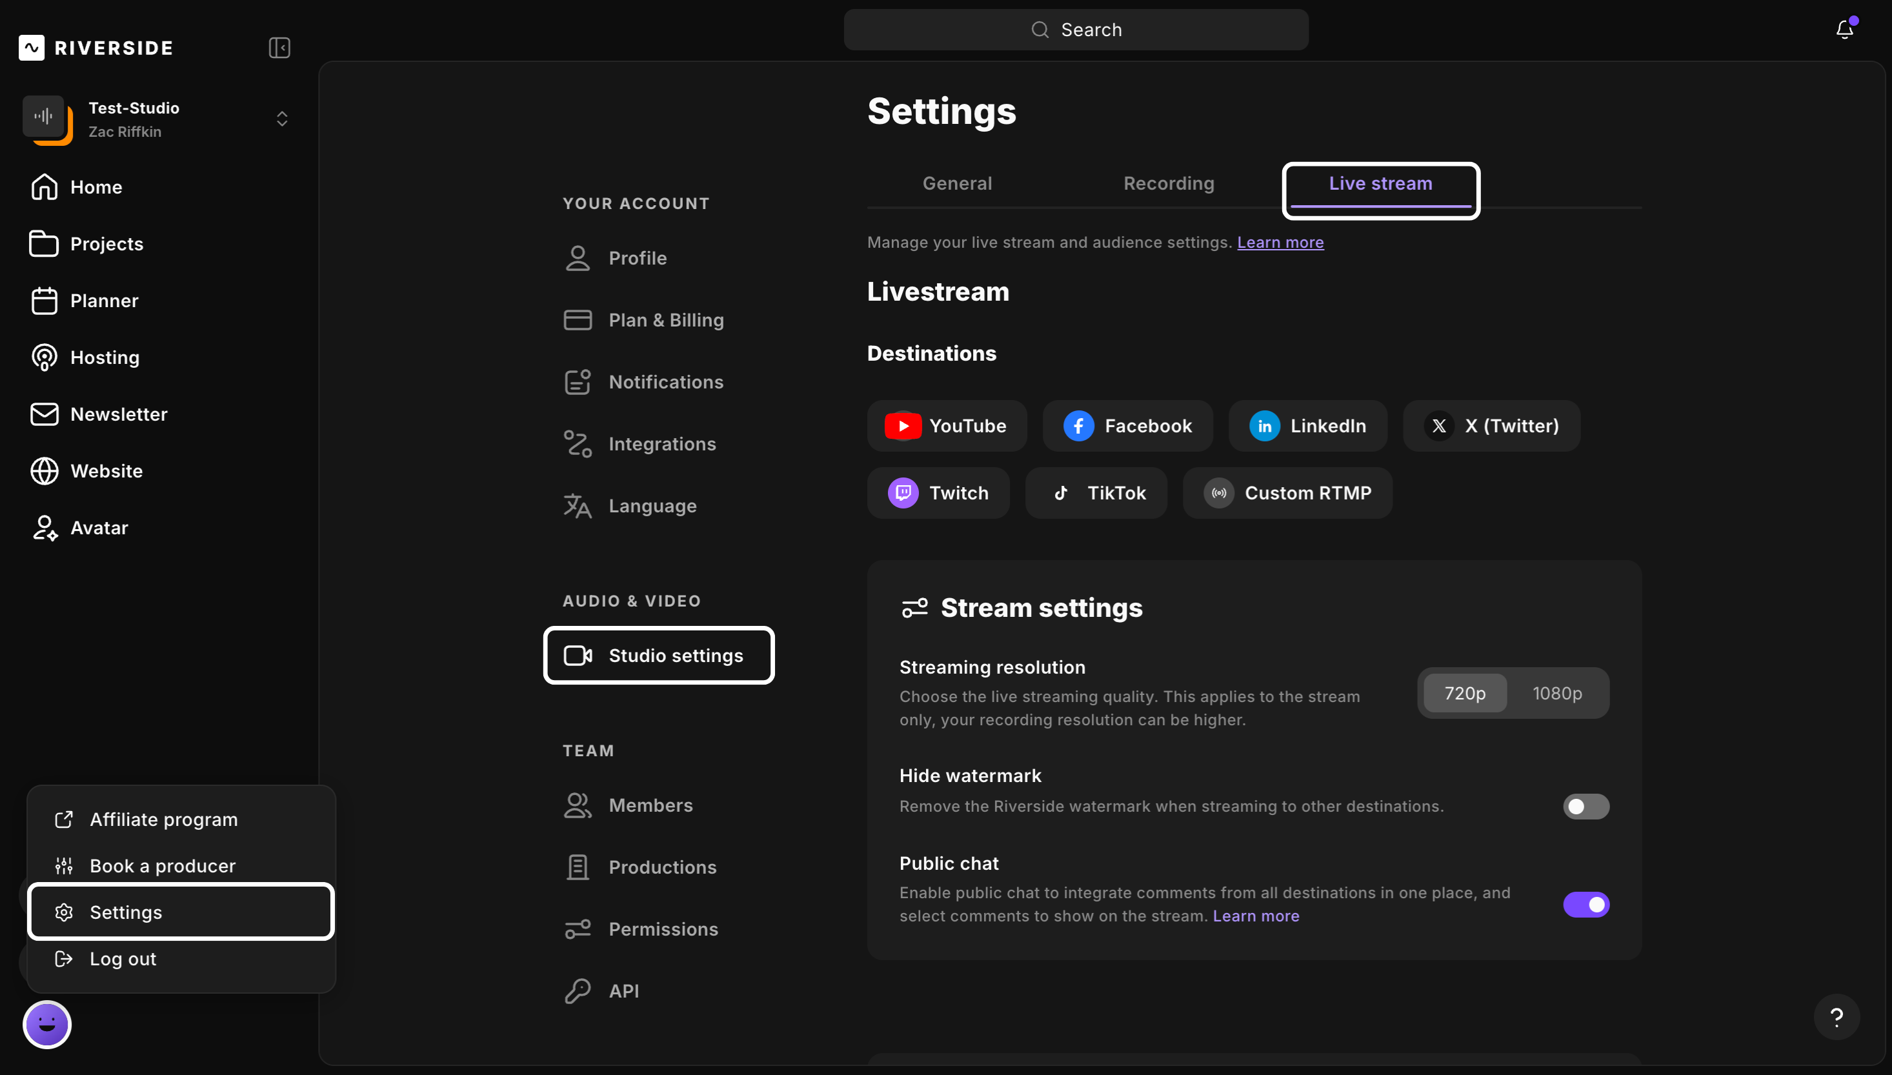Click the Home house icon

click(x=45, y=188)
